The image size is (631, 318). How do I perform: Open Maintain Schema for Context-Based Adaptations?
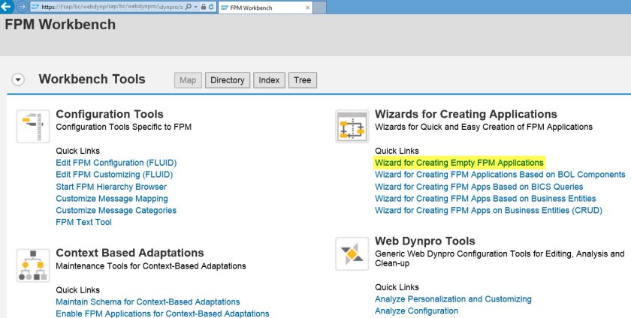pos(148,302)
